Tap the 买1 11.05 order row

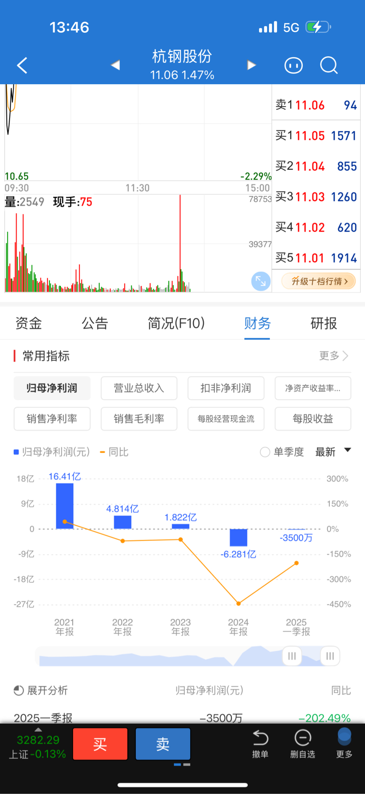[316, 136]
